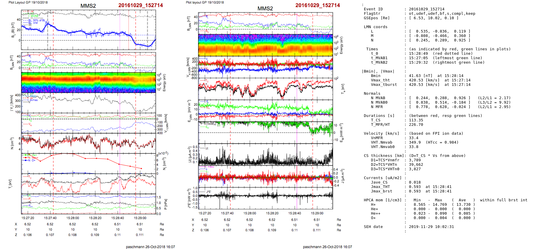Click the 15:27:20 time tick under the left plot
This screenshot has height=249, width=535.
pos(28,218)
